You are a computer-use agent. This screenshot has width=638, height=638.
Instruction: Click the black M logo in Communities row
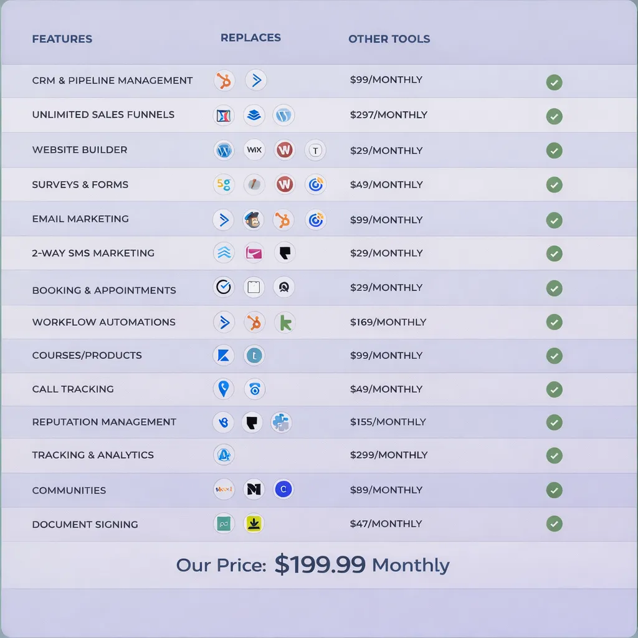[254, 489]
